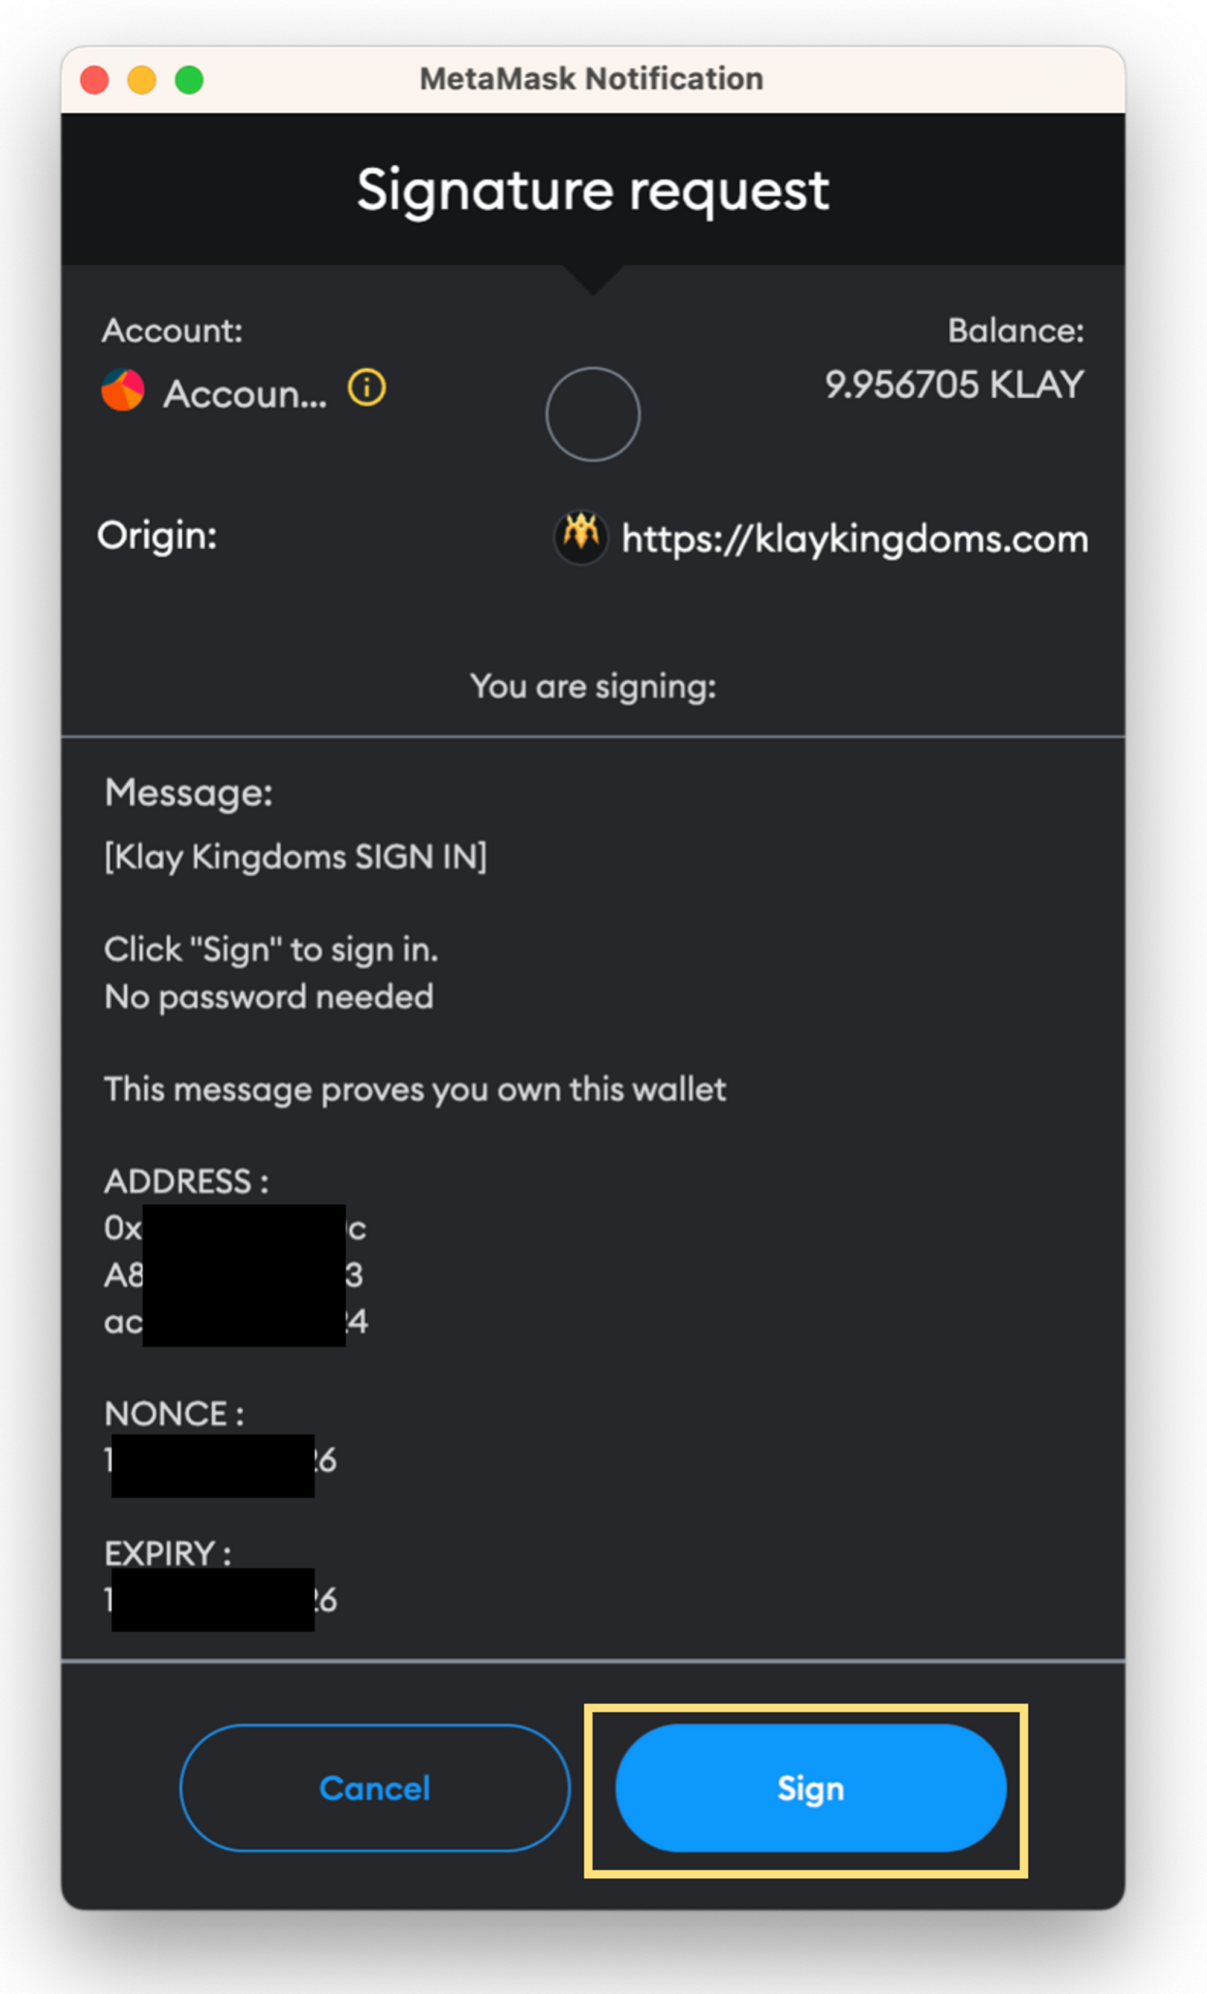Image resolution: width=1207 pixels, height=1994 pixels.
Task: Maximize the window with green button
Action: (x=189, y=80)
